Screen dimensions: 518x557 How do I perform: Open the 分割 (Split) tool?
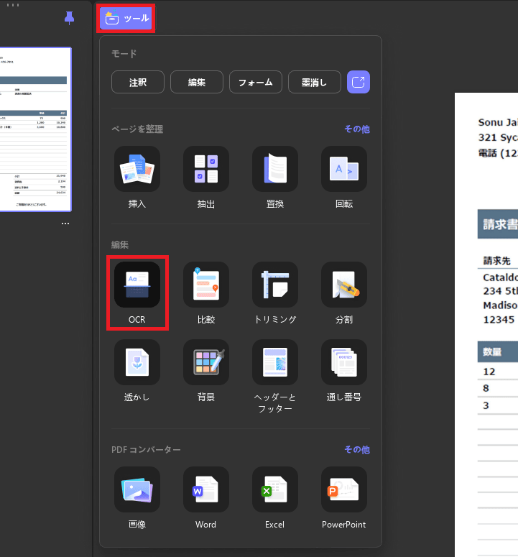point(343,285)
